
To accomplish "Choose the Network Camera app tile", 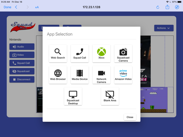I will coord(101,75).
